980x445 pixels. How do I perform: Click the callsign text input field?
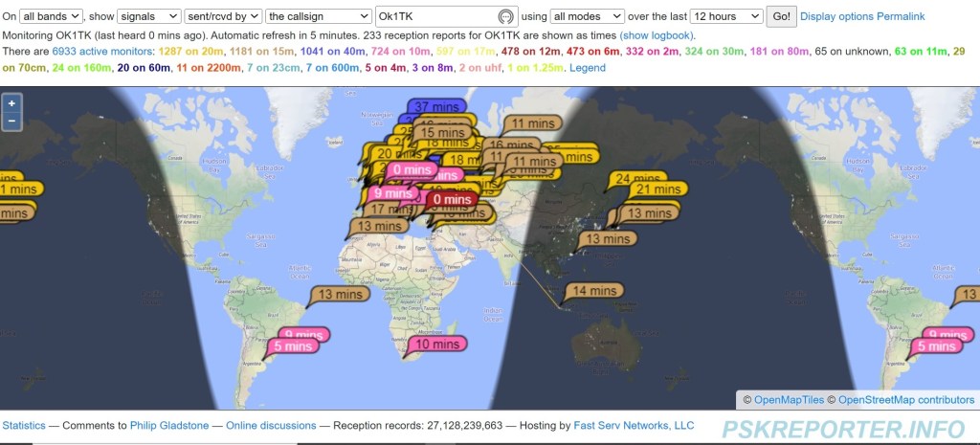click(435, 17)
